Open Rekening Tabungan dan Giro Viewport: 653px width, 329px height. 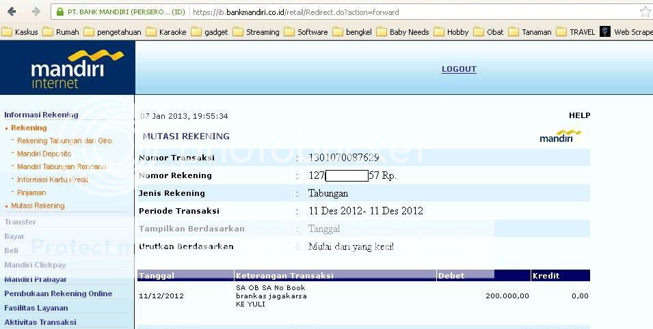64,141
